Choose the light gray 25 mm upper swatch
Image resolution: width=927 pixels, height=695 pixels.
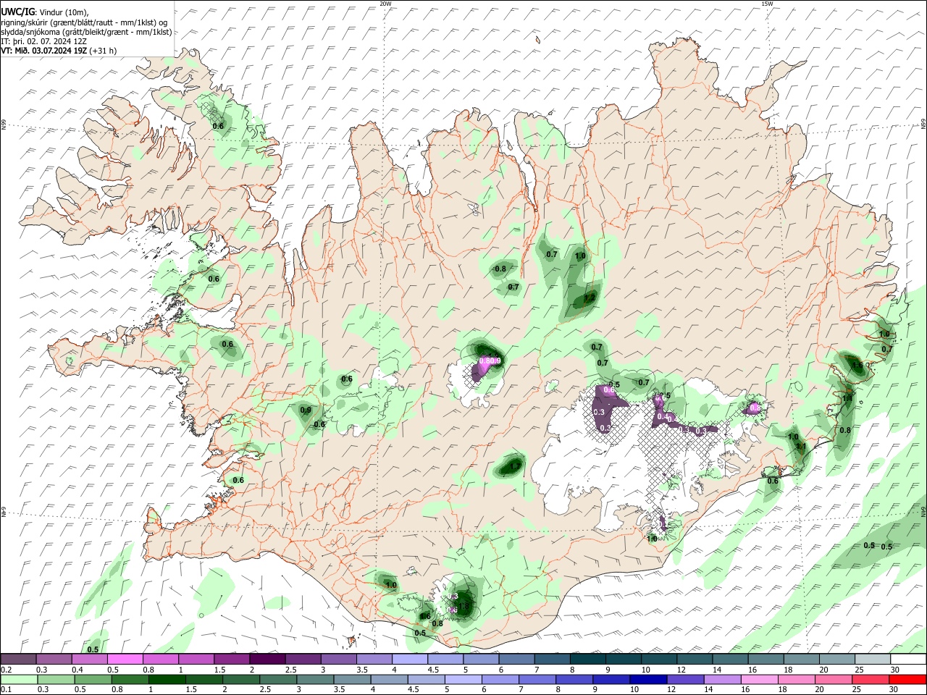872,660
